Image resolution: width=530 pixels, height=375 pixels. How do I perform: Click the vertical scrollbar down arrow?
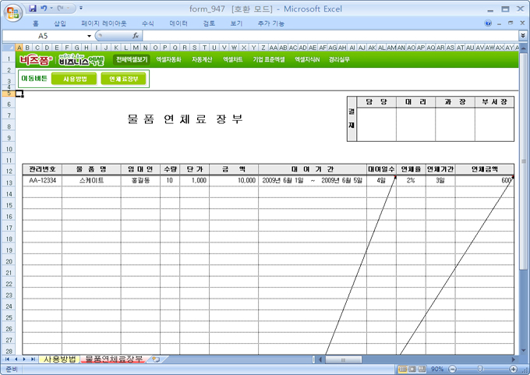coord(523,351)
